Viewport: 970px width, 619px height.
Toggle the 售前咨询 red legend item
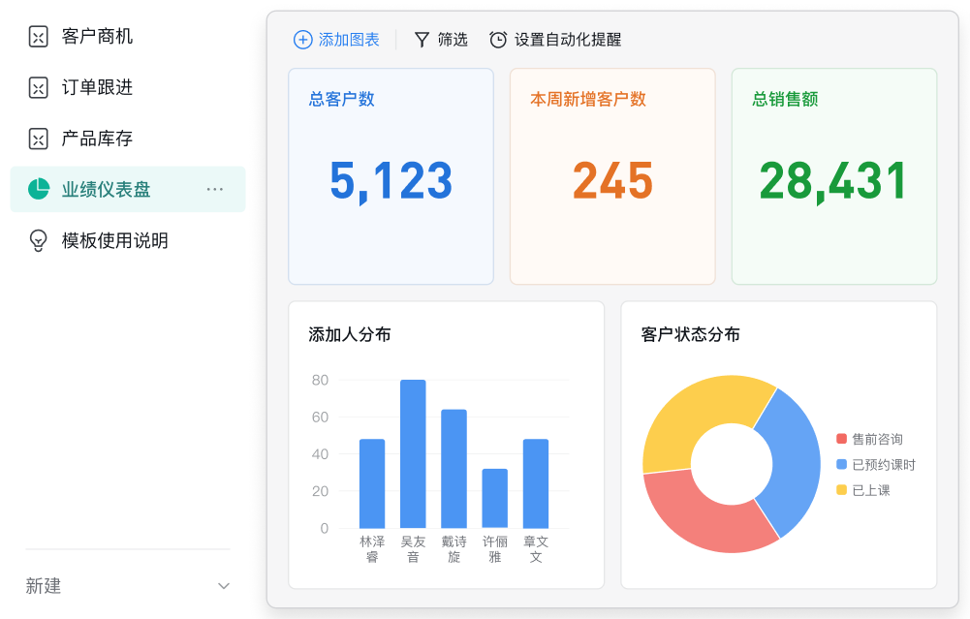coord(870,439)
